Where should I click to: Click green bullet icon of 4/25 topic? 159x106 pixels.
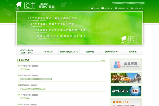[x=19, y=66]
